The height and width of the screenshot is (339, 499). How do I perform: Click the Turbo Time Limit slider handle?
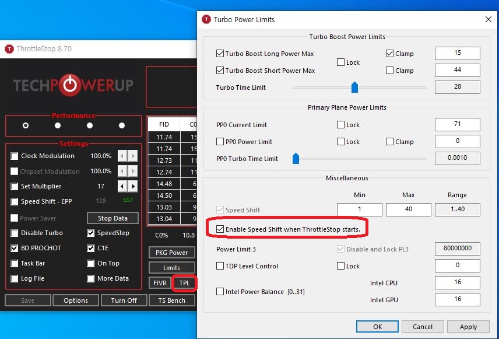tap(354, 87)
